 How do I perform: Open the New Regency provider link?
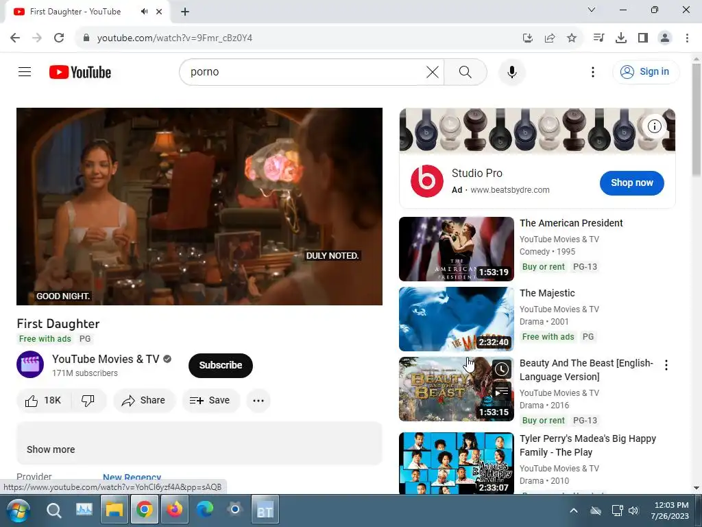click(132, 477)
